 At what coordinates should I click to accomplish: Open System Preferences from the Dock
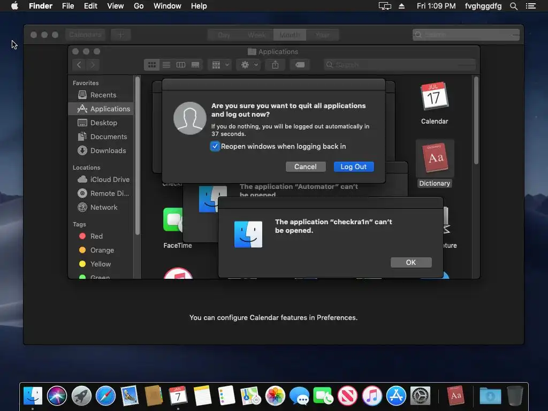tap(420, 396)
